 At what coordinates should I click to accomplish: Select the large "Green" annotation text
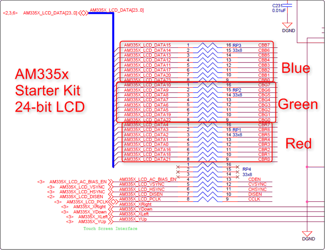click(298, 105)
